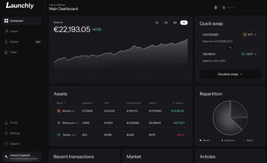Click the +€13,581.65 value
This screenshot has height=163, width=267.
point(177,111)
